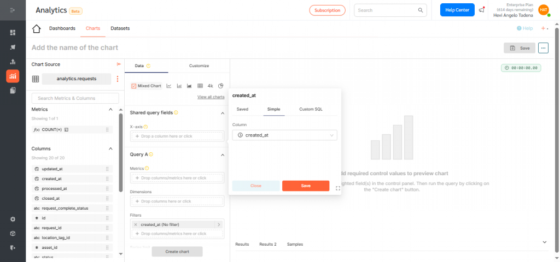
Task: Switch to the Custom SQL tab
Action: click(311, 109)
